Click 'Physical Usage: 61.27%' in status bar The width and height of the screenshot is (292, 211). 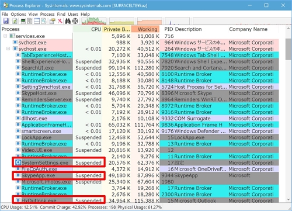click(x=140, y=207)
